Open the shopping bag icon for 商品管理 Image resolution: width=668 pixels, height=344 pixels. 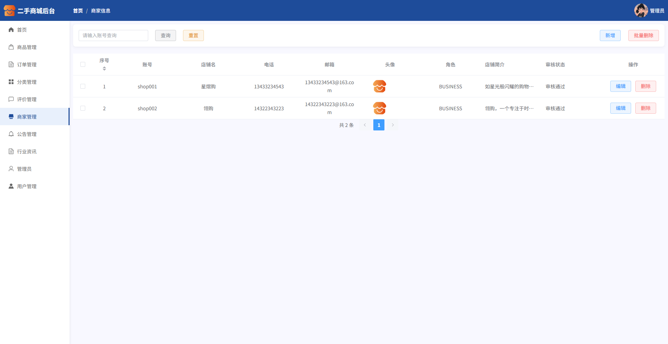click(11, 47)
